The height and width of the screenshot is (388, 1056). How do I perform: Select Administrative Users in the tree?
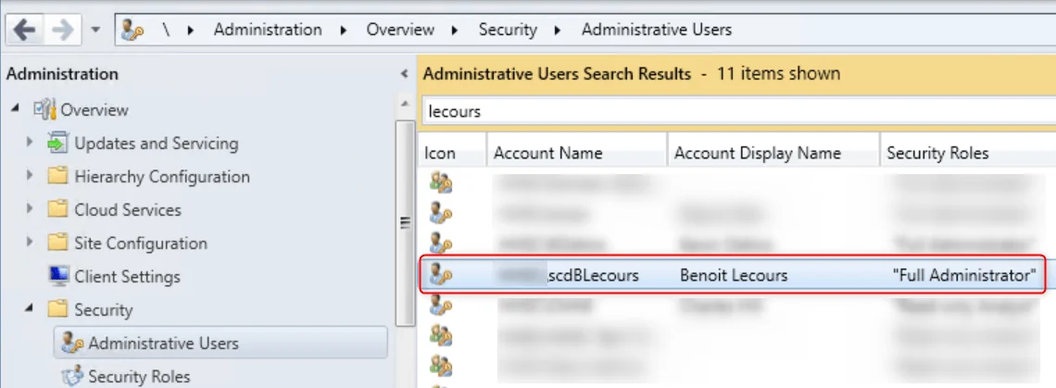[163, 343]
